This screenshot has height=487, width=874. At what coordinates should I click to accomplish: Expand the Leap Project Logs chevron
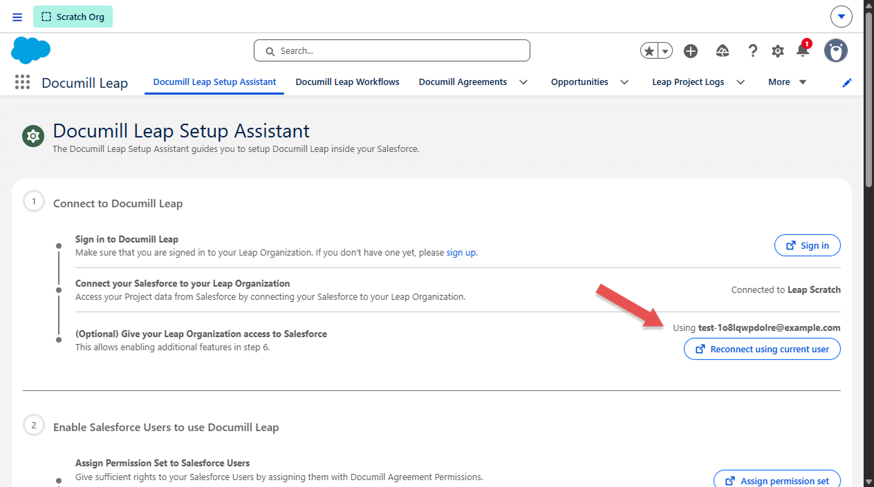[741, 82]
